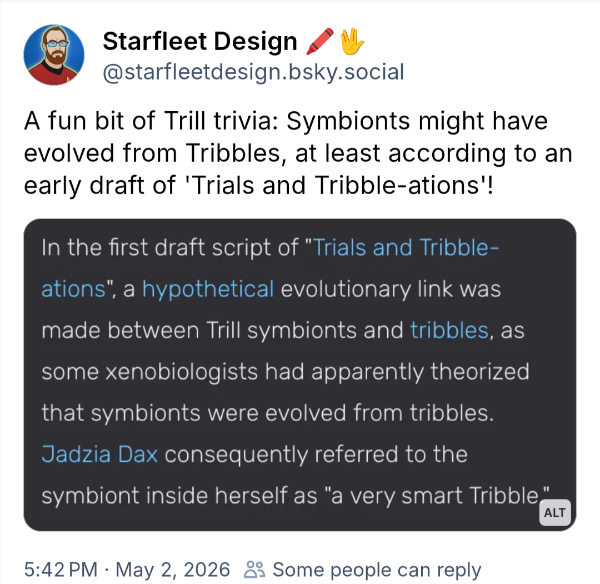Image resolution: width=600 pixels, height=584 pixels.
Task: Click the Starfleet Design display name
Action: (200, 41)
